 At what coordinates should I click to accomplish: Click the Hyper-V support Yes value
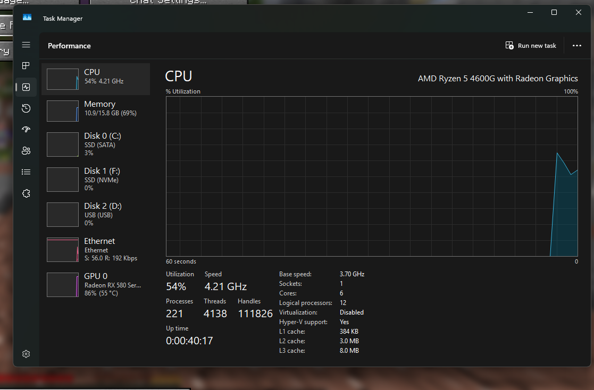click(x=345, y=322)
